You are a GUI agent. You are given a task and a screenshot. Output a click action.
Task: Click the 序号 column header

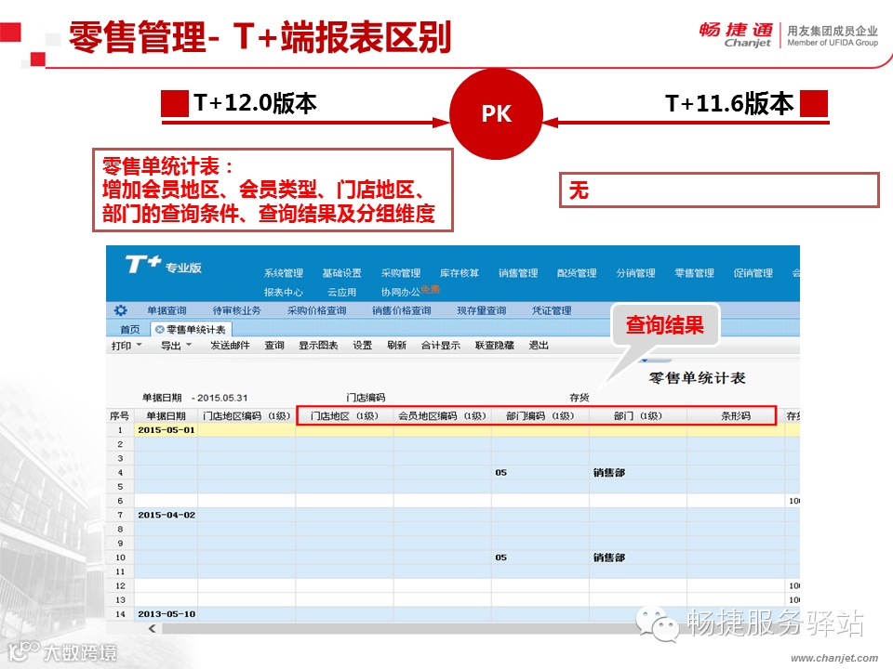120,416
